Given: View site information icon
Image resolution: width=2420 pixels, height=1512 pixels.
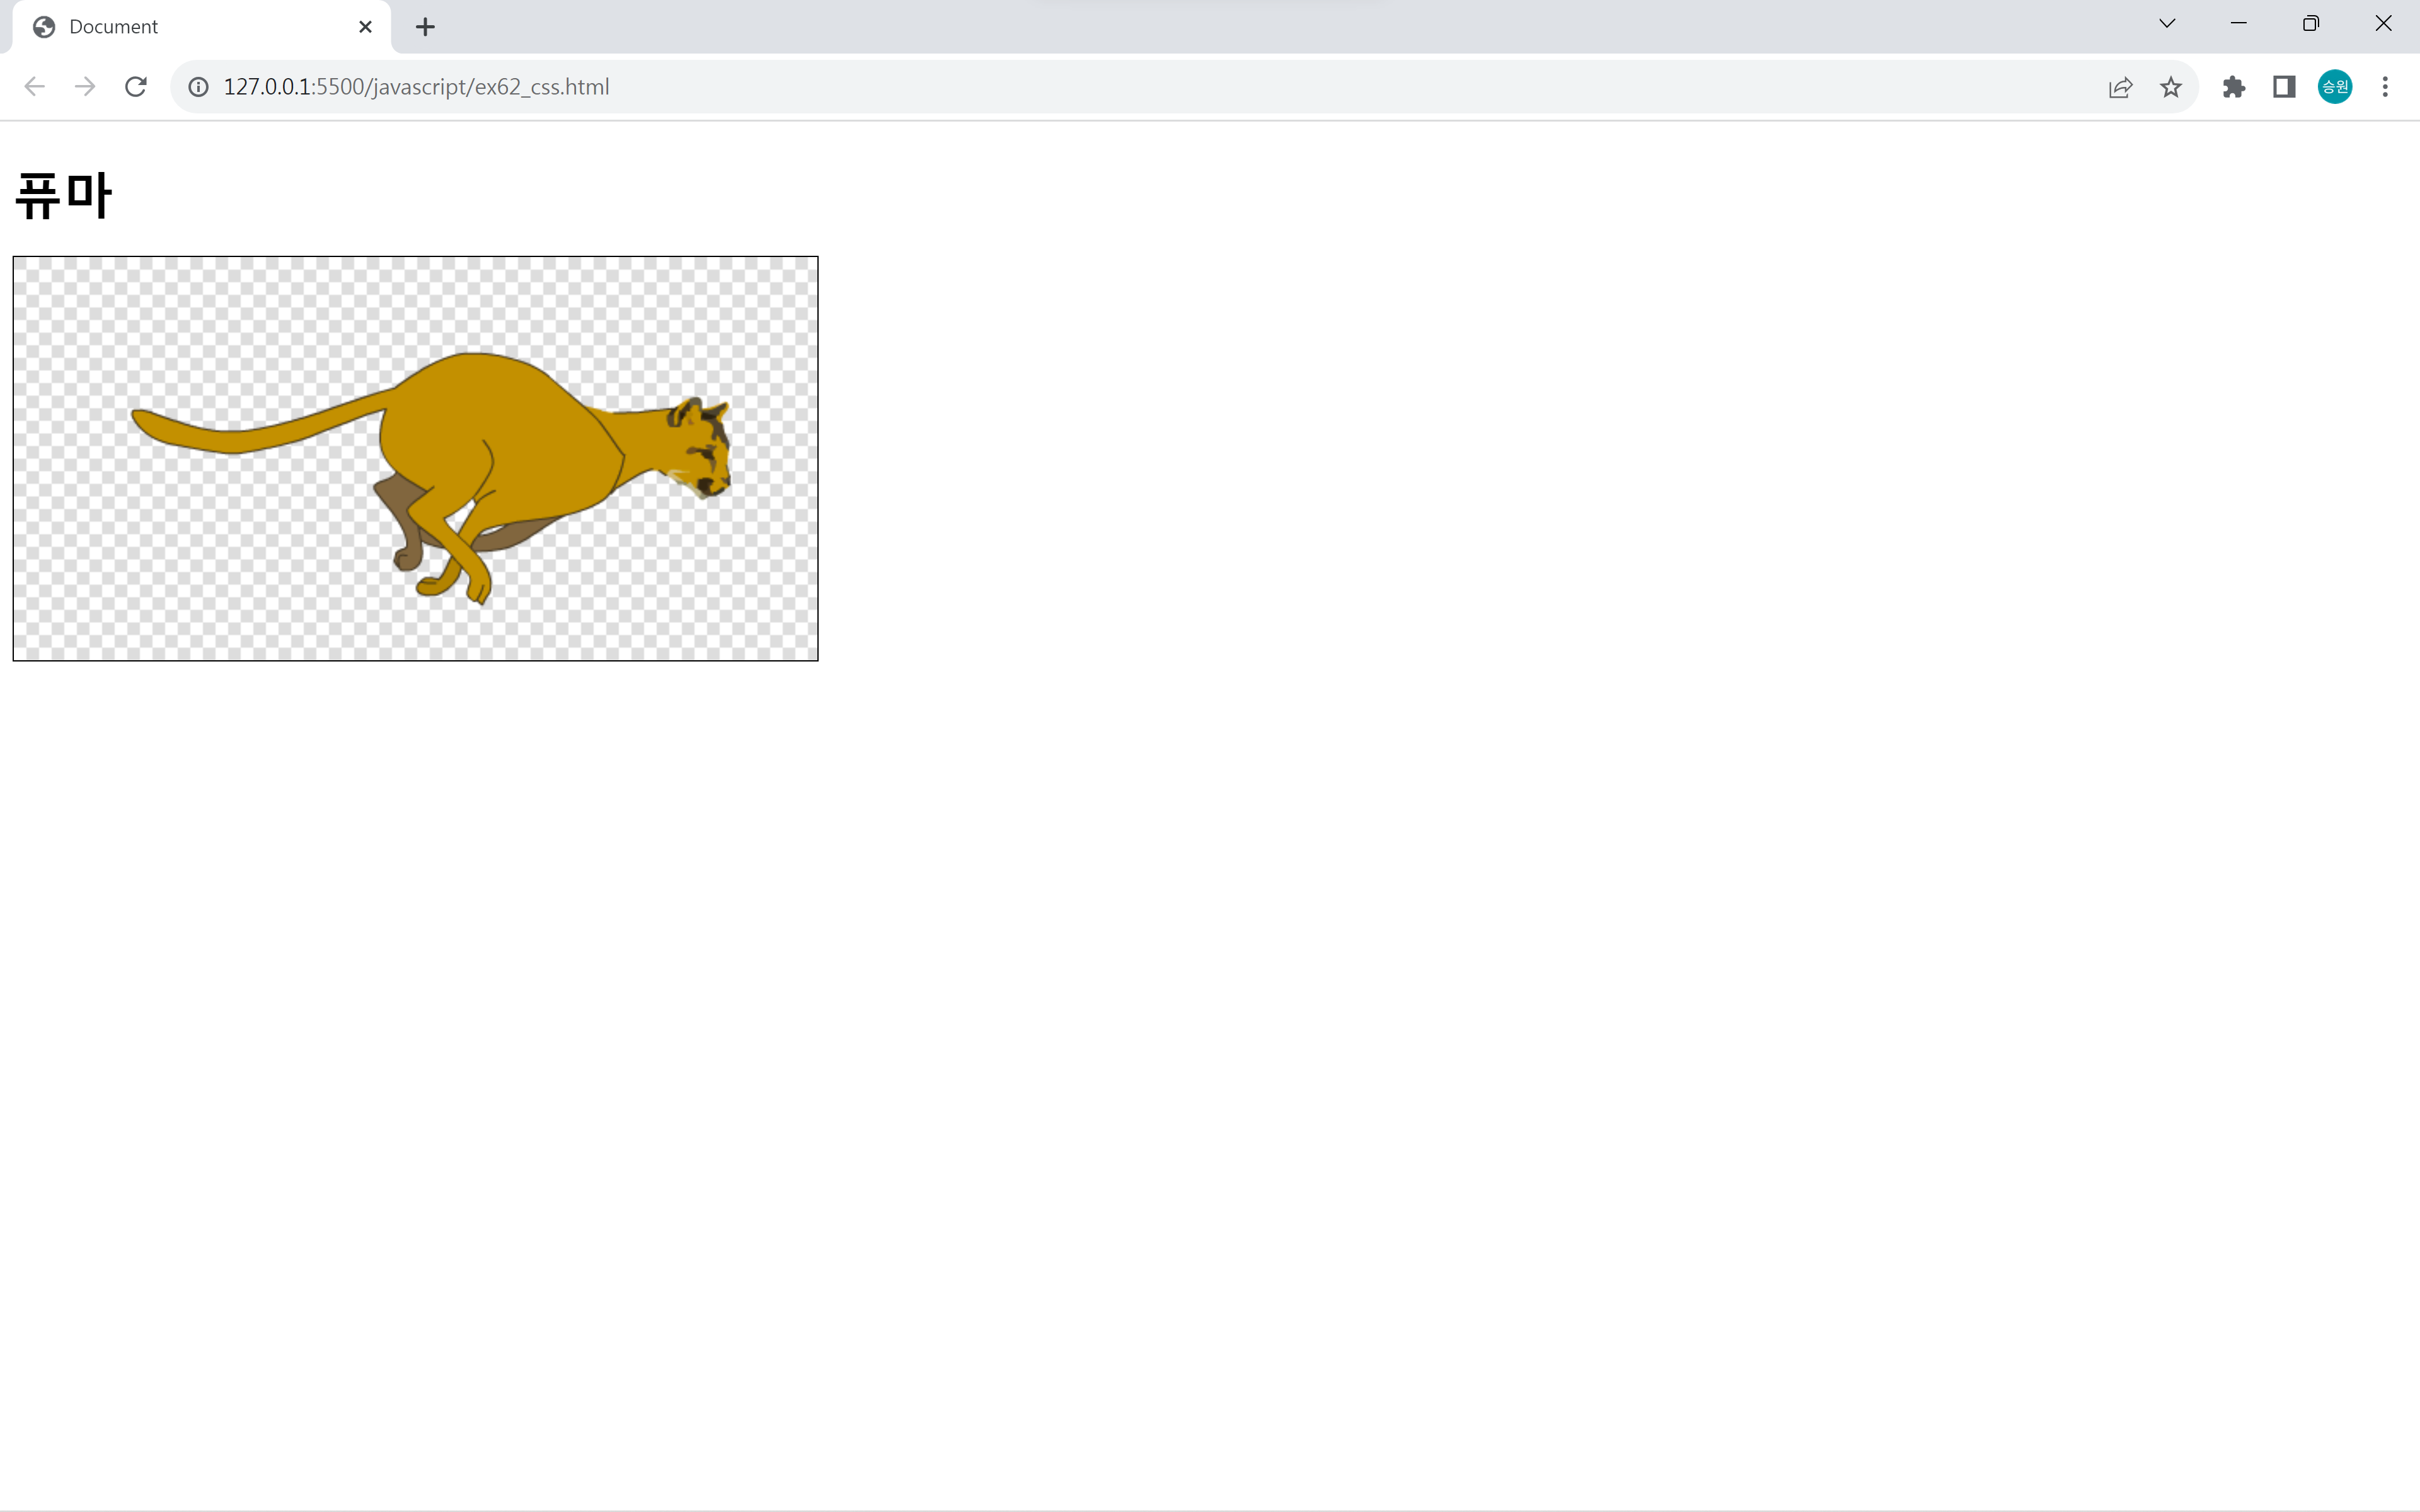Looking at the screenshot, I should pyautogui.click(x=199, y=87).
